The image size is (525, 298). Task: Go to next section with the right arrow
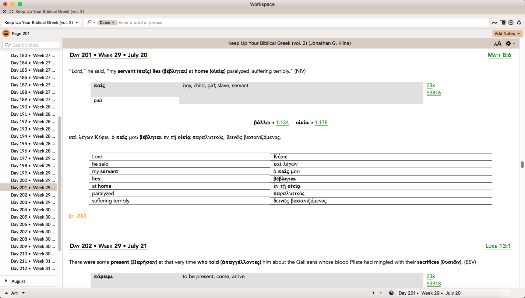(x=381, y=293)
